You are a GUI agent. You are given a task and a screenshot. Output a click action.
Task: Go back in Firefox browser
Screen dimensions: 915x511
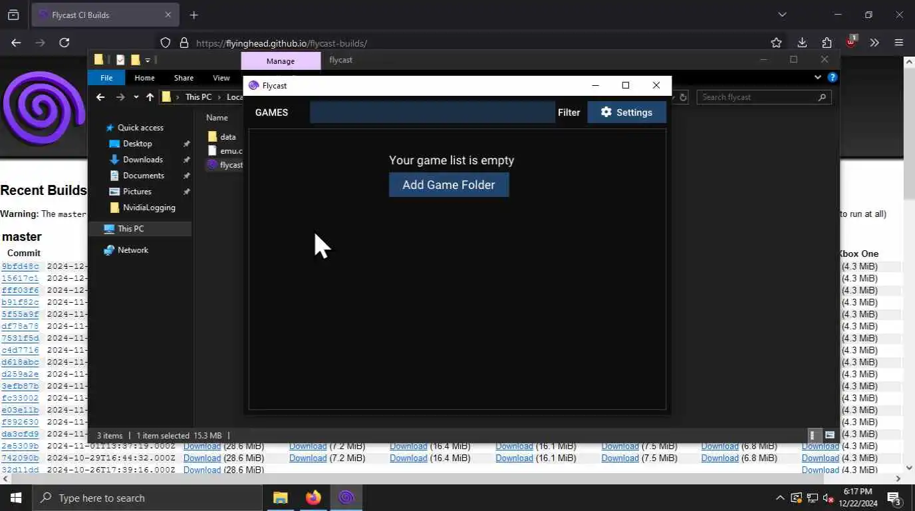click(16, 43)
